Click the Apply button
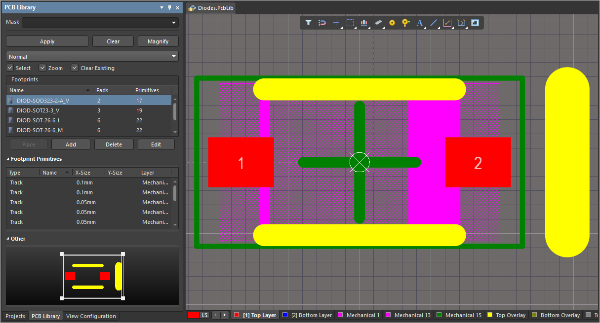The width and height of the screenshot is (600, 323). [x=47, y=41]
